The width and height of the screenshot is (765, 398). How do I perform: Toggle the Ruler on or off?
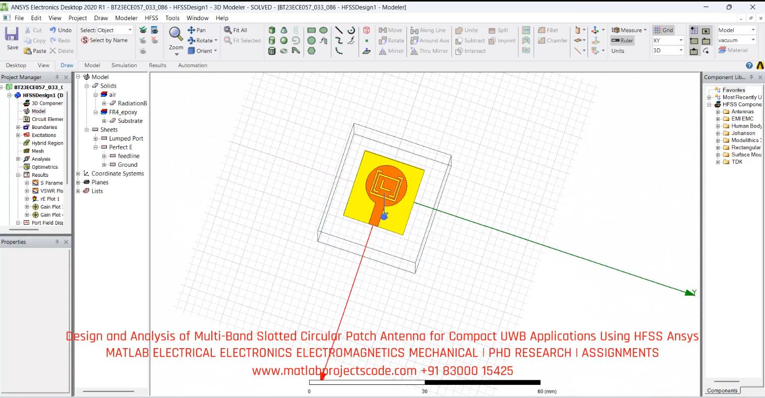(623, 40)
